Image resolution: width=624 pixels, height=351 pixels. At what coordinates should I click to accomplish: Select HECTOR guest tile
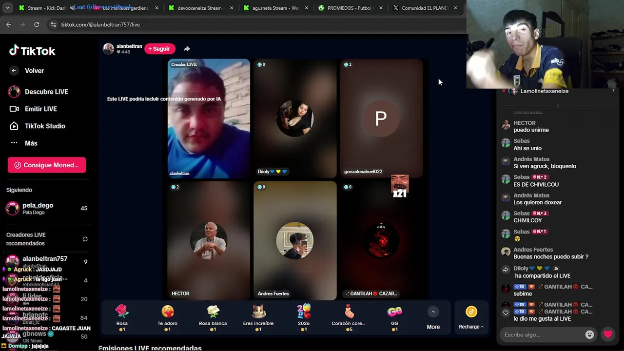point(209,240)
